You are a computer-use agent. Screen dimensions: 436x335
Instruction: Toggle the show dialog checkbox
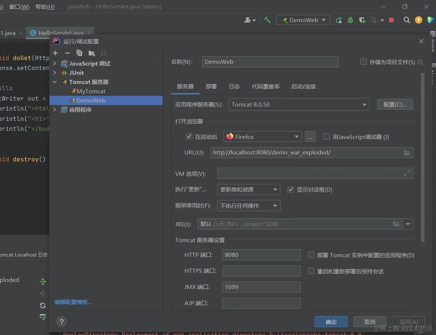point(291,189)
